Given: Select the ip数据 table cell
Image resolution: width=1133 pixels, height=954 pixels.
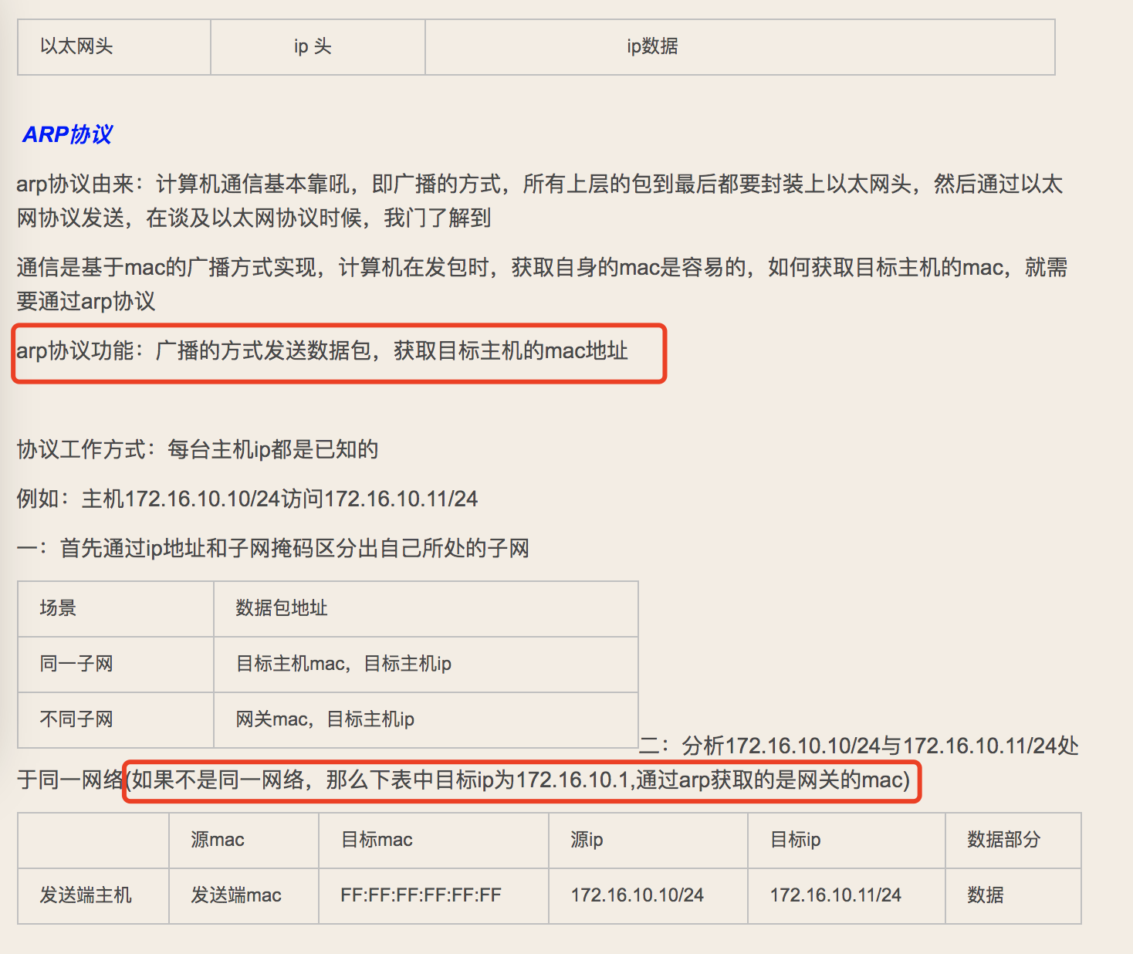Looking at the screenshot, I should (652, 47).
